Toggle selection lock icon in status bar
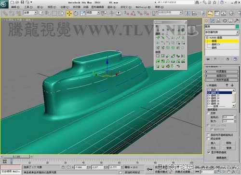The image size is (241, 175). (63, 167)
